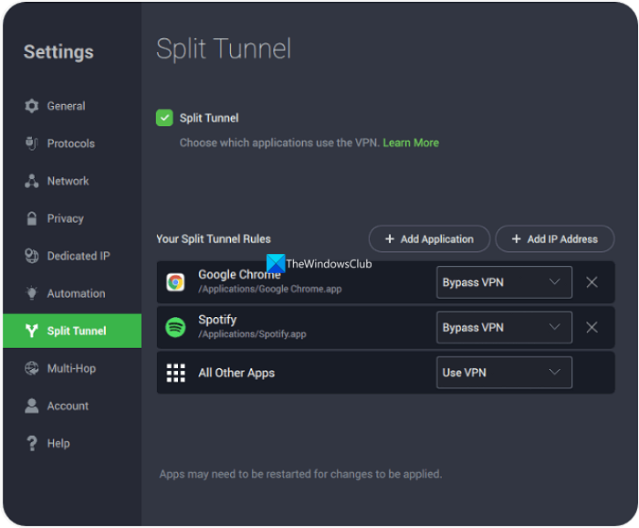Click the Account person icon
The width and height of the screenshot is (639, 528).
(x=31, y=406)
